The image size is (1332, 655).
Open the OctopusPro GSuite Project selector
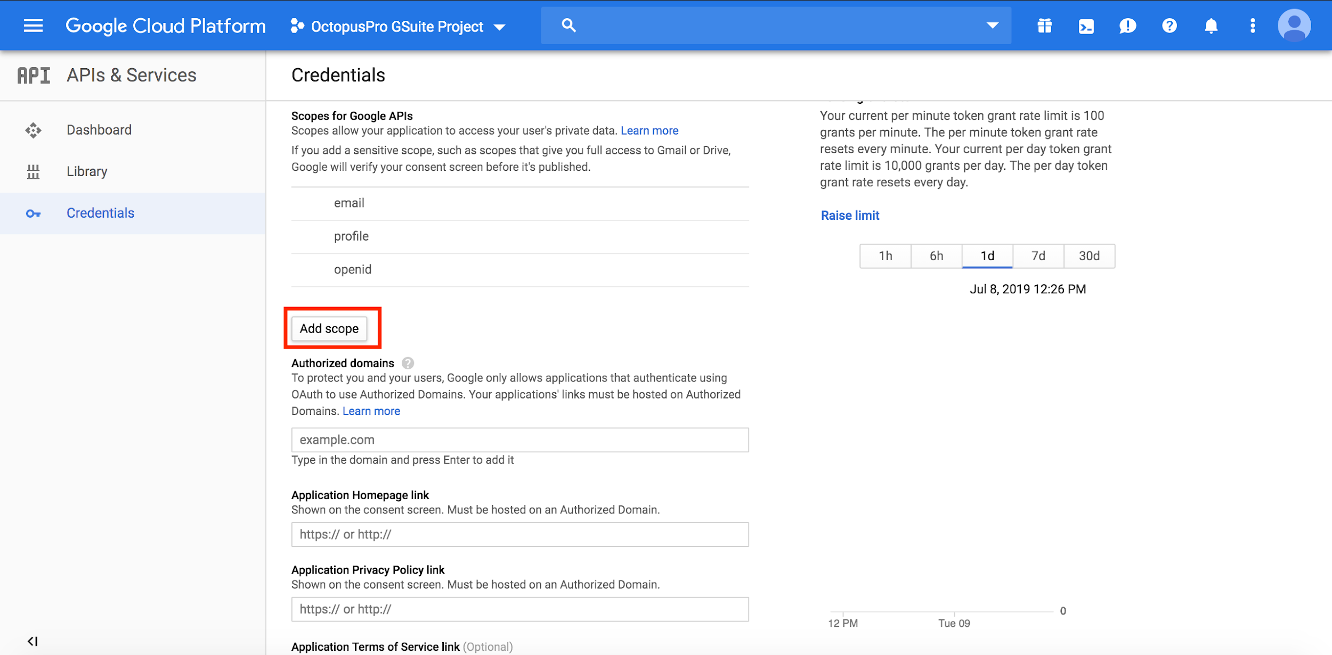[x=398, y=26]
